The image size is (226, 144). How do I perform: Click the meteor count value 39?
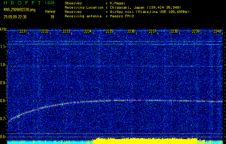(x=52, y=17)
